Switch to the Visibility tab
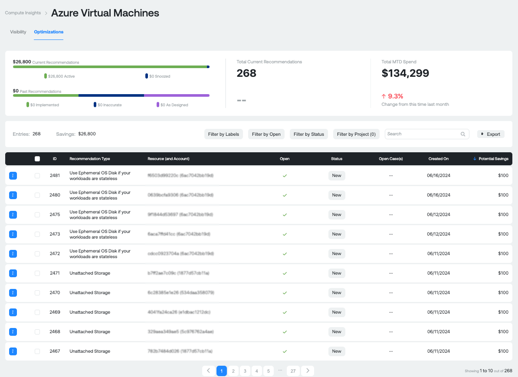Image resolution: width=518 pixels, height=377 pixels. pos(18,32)
